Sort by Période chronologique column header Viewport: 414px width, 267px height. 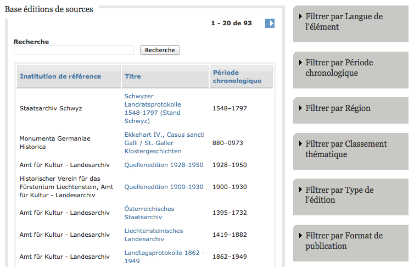[x=237, y=76]
